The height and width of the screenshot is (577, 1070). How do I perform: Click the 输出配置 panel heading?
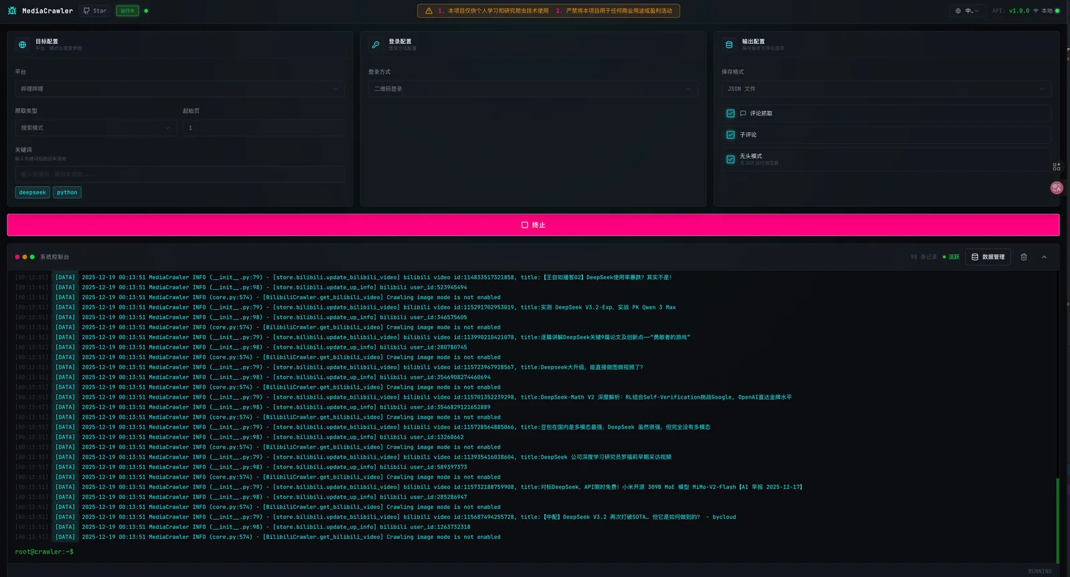[754, 41]
